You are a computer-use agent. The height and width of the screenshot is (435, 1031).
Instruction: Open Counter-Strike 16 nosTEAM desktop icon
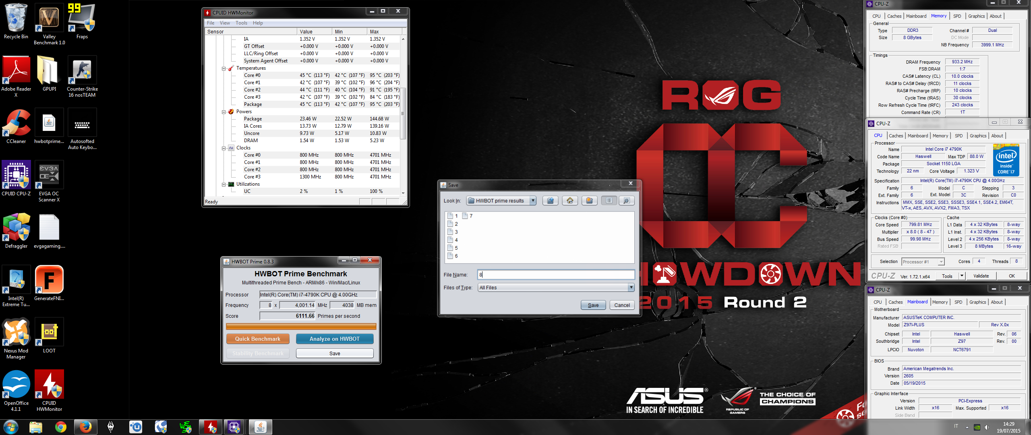click(x=82, y=77)
